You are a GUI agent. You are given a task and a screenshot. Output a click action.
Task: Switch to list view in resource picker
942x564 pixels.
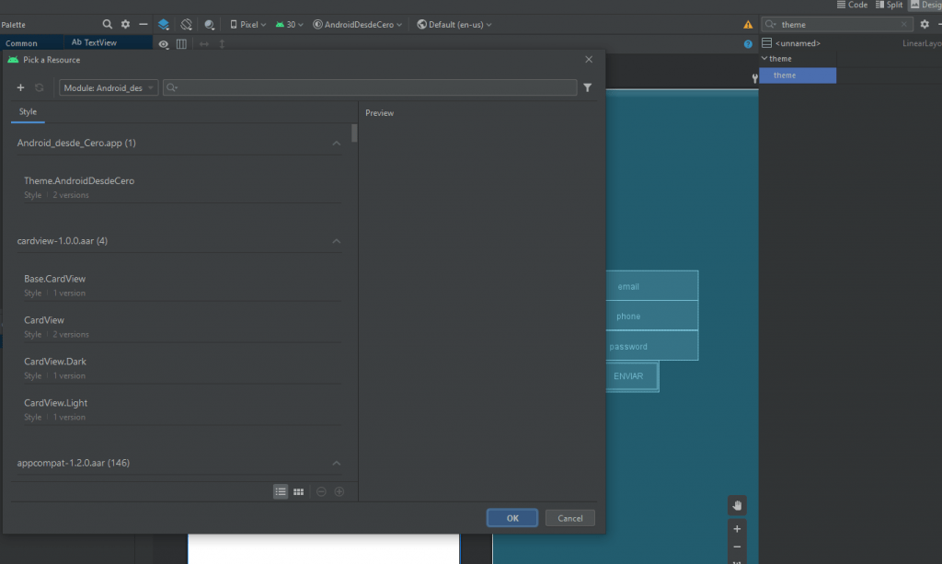coord(281,491)
